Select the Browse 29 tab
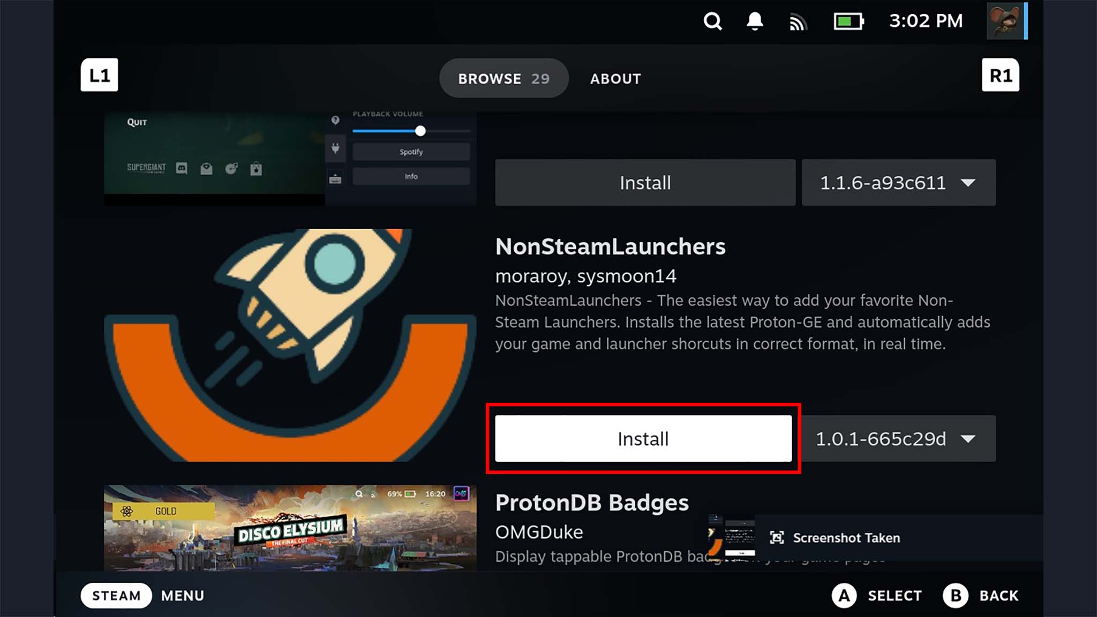The image size is (1097, 617). (503, 78)
